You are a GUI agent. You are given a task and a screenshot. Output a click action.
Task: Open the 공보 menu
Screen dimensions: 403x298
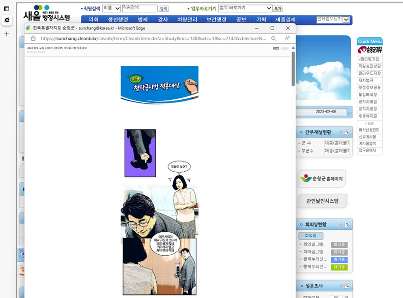pos(241,19)
